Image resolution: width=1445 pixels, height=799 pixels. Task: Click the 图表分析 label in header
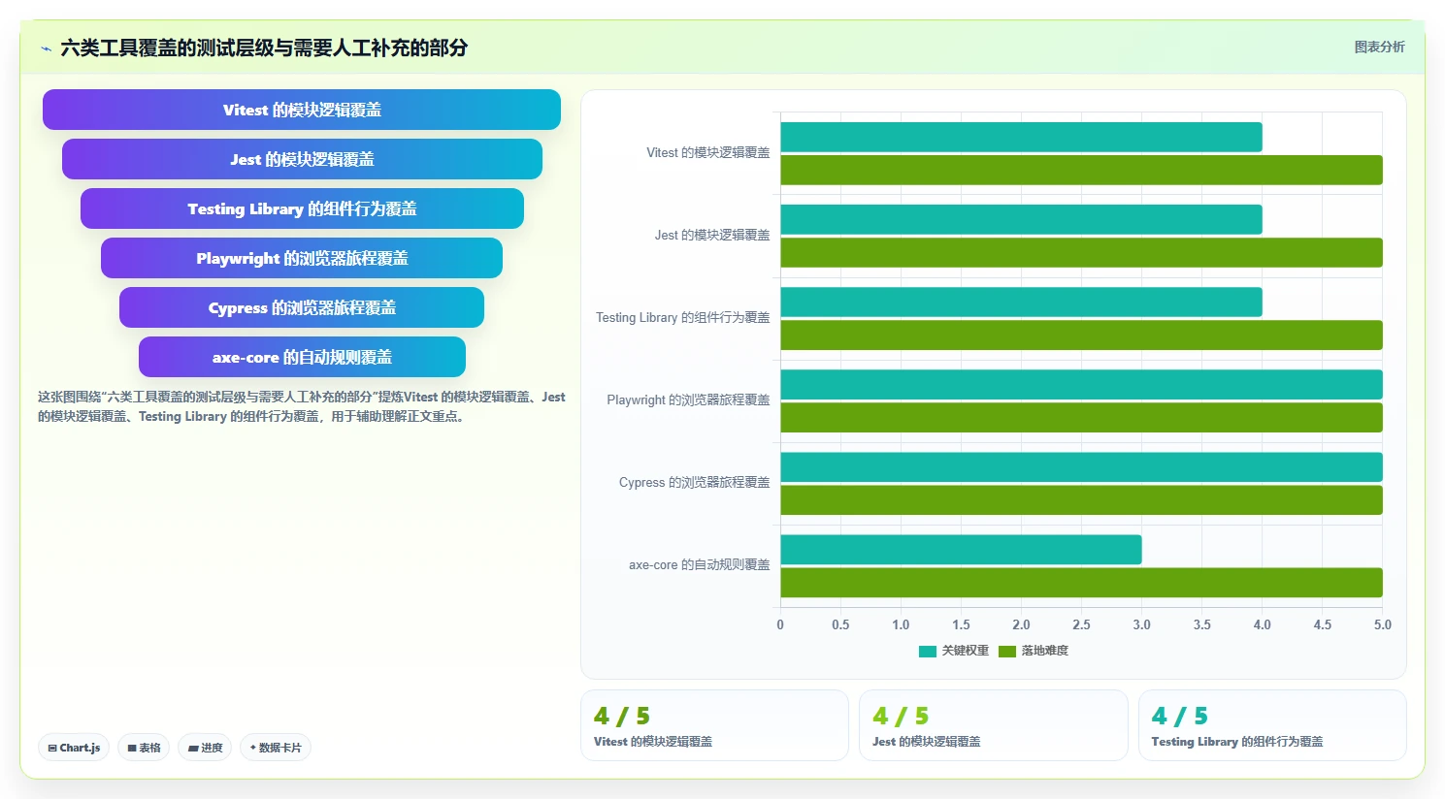click(x=1379, y=47)
